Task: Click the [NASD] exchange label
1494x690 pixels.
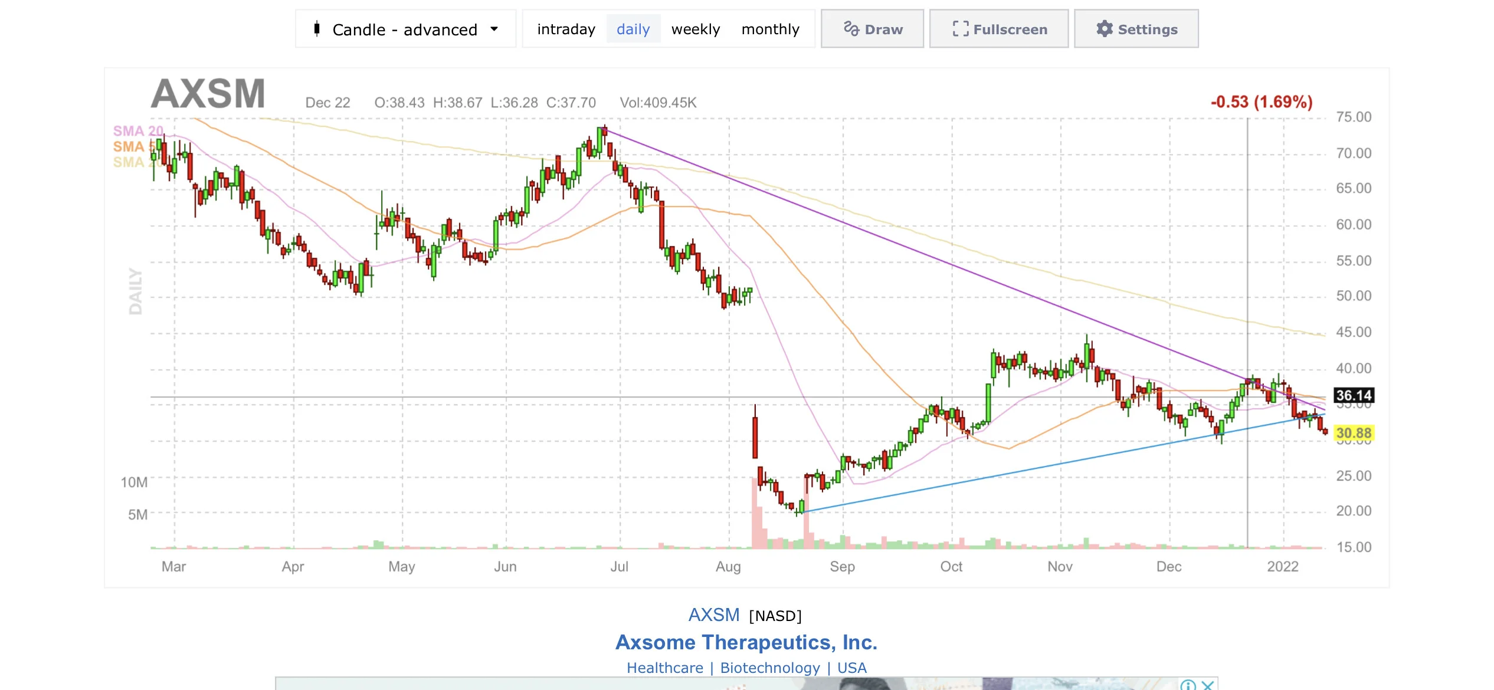Action: (x=775, y=616)
